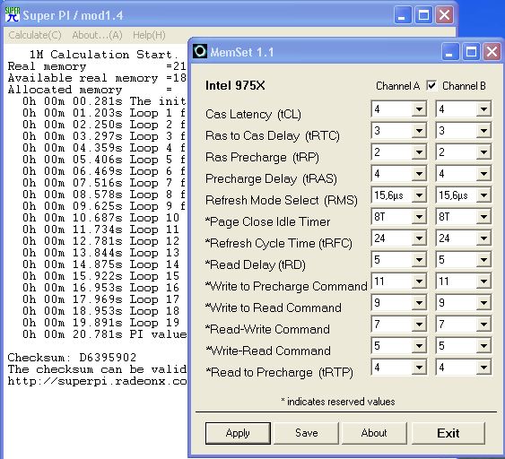Click the Apply button in MemSet
The height and width of the screenshot is (459, 505).
point(238,433)
